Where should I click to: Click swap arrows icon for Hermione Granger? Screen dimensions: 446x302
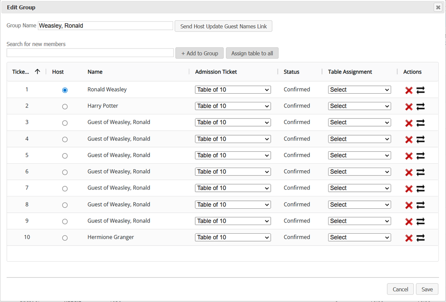421,238
